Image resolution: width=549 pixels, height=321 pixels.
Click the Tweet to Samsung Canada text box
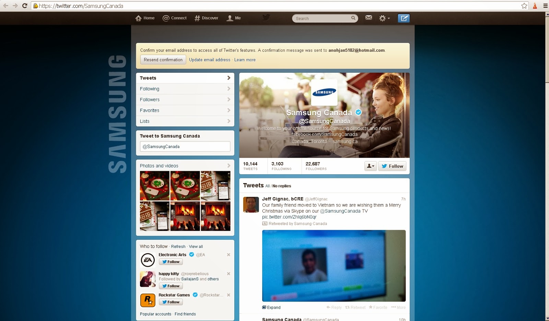(x=185, y=146)
